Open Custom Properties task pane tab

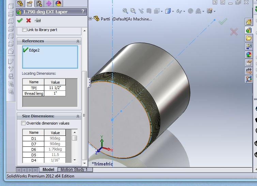(x=248, y=63)
